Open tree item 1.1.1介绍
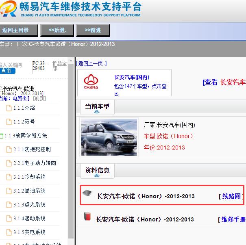 (x=24, y=108)
